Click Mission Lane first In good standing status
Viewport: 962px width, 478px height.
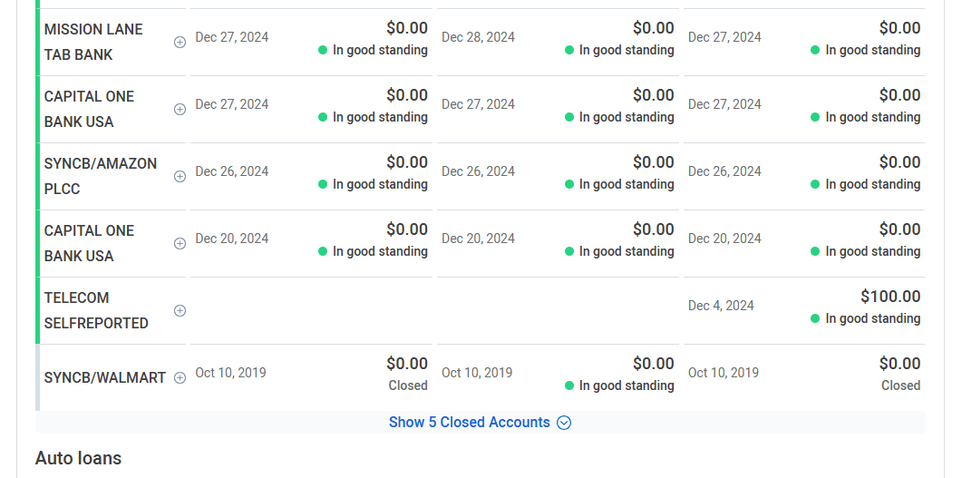click(373, 50)
